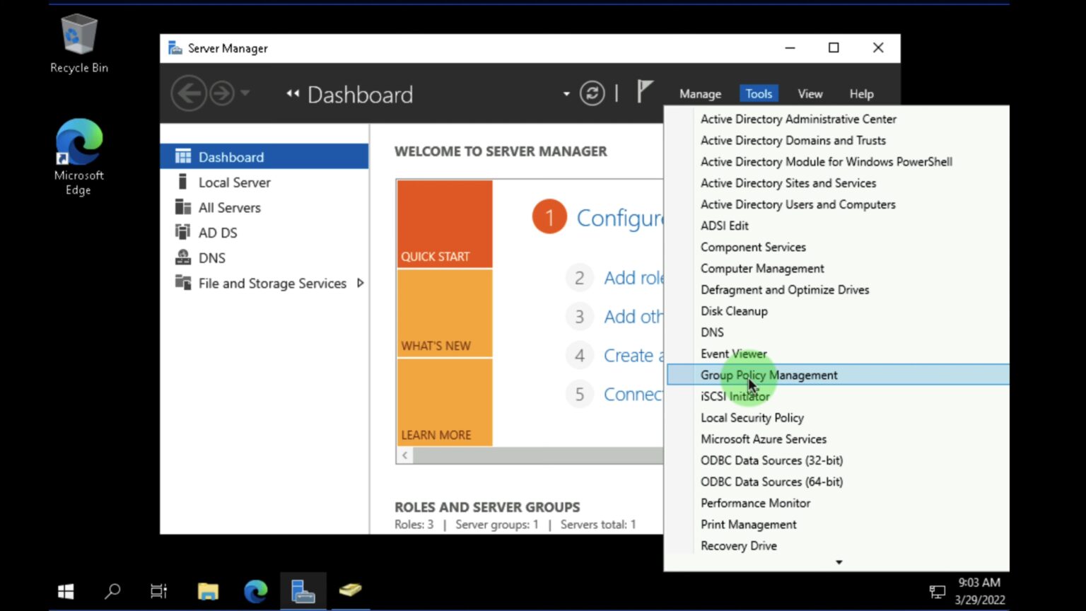Image resolution: width=1086 pixels, height=611 pixels.
Task: Open DNS from the navigation pane
Action: click(x=211, y=257)
